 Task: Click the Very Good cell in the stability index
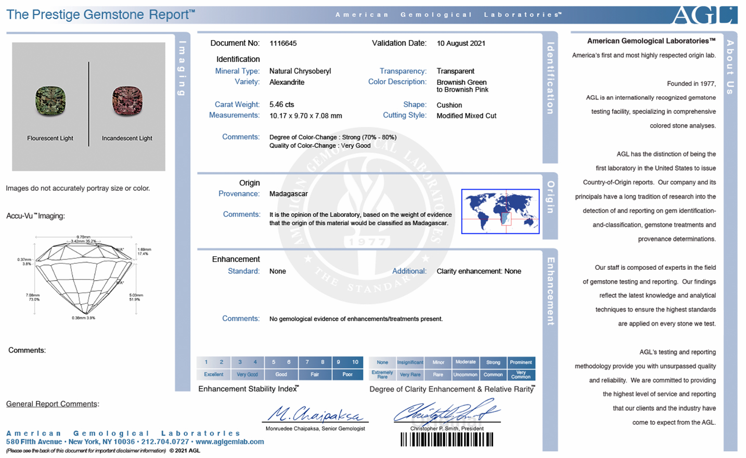pos(248,374)
